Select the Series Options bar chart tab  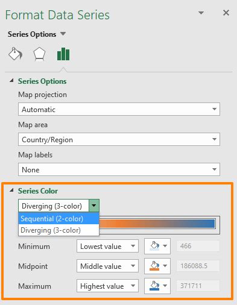click(x=63, y=54)
